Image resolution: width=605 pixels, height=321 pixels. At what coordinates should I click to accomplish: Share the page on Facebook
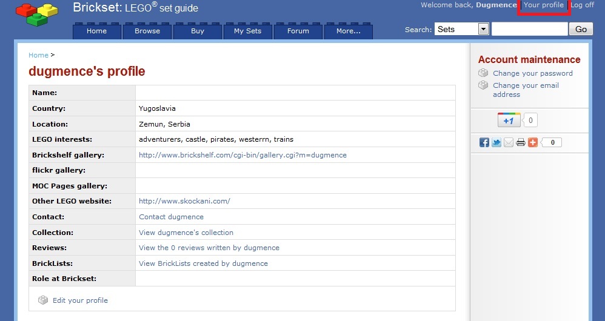point(484,142)
